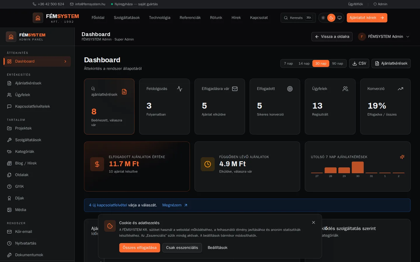Open the Technológia menu item
The height and width of the screenshot is (262, 420).
(160, 18)
